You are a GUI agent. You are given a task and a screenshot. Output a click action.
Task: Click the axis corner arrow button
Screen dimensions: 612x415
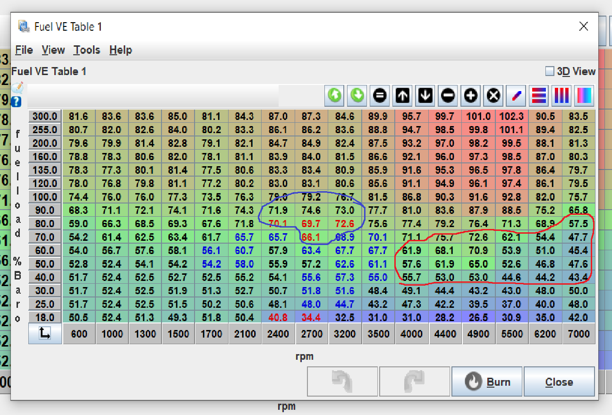45,334
